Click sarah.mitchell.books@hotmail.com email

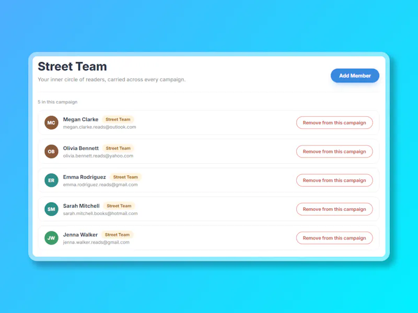tap(100, 213)
